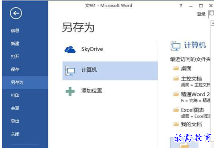Click the back arrow circle icon
This screenshot has width=214, height=148.
coord(16,13)
